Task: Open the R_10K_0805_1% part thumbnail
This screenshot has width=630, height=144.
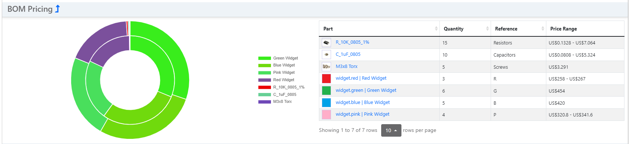Action: tap(326, 43)
